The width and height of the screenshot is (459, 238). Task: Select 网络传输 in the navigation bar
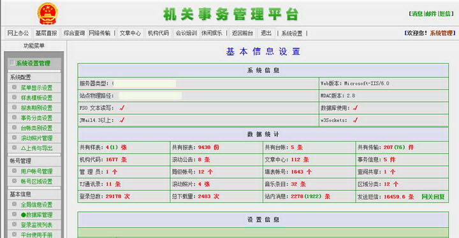pyautogui.click(x=99, y=33)
